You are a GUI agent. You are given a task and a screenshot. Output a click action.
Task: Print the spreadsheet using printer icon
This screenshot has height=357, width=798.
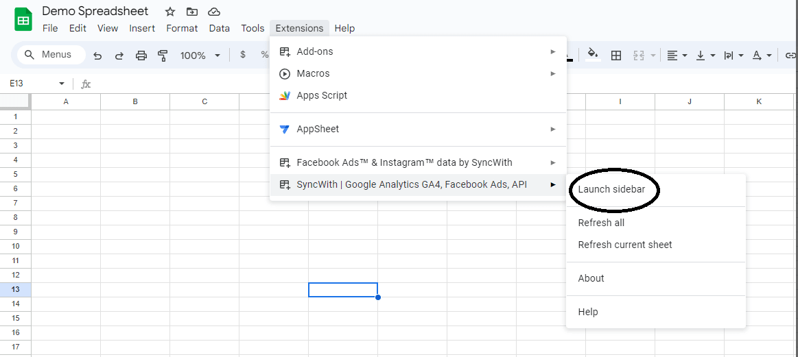click(x=141, y=56)
